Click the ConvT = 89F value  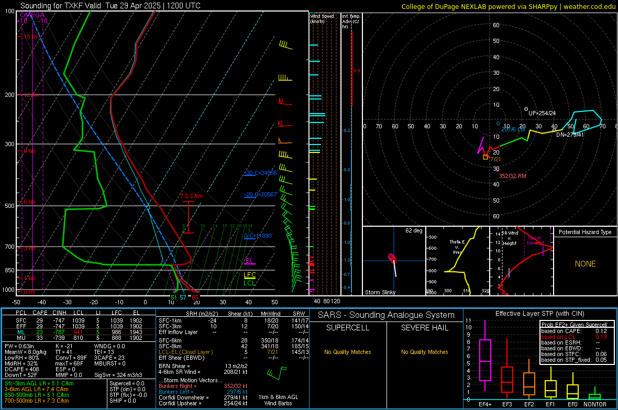(71, 358)
